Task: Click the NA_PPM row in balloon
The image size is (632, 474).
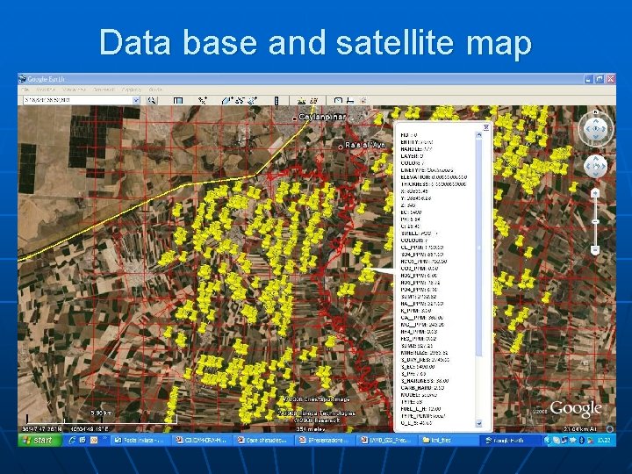Action: (422, 303)
